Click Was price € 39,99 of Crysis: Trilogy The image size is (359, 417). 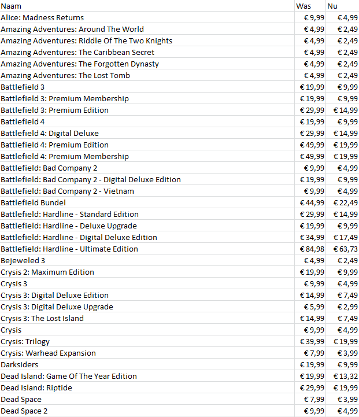point(310,341)
